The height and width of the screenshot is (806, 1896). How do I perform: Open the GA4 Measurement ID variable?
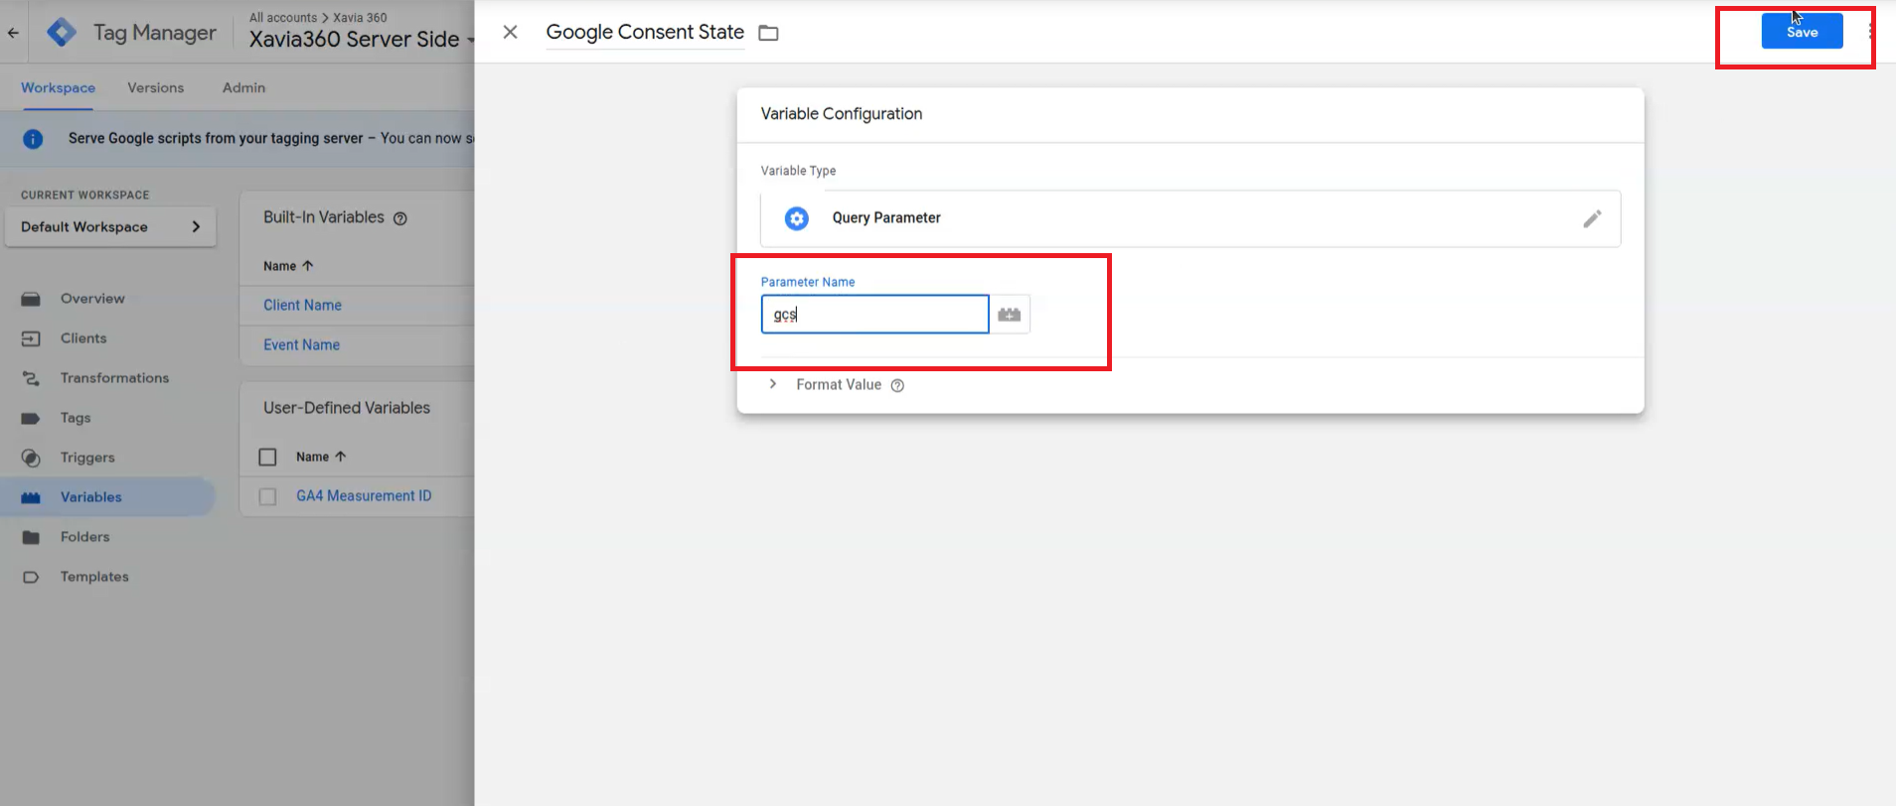(x=364, y=496)
